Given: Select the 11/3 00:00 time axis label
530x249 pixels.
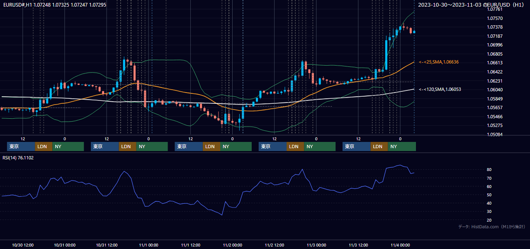Looking at the screenshot, I should tap(316, 245).
